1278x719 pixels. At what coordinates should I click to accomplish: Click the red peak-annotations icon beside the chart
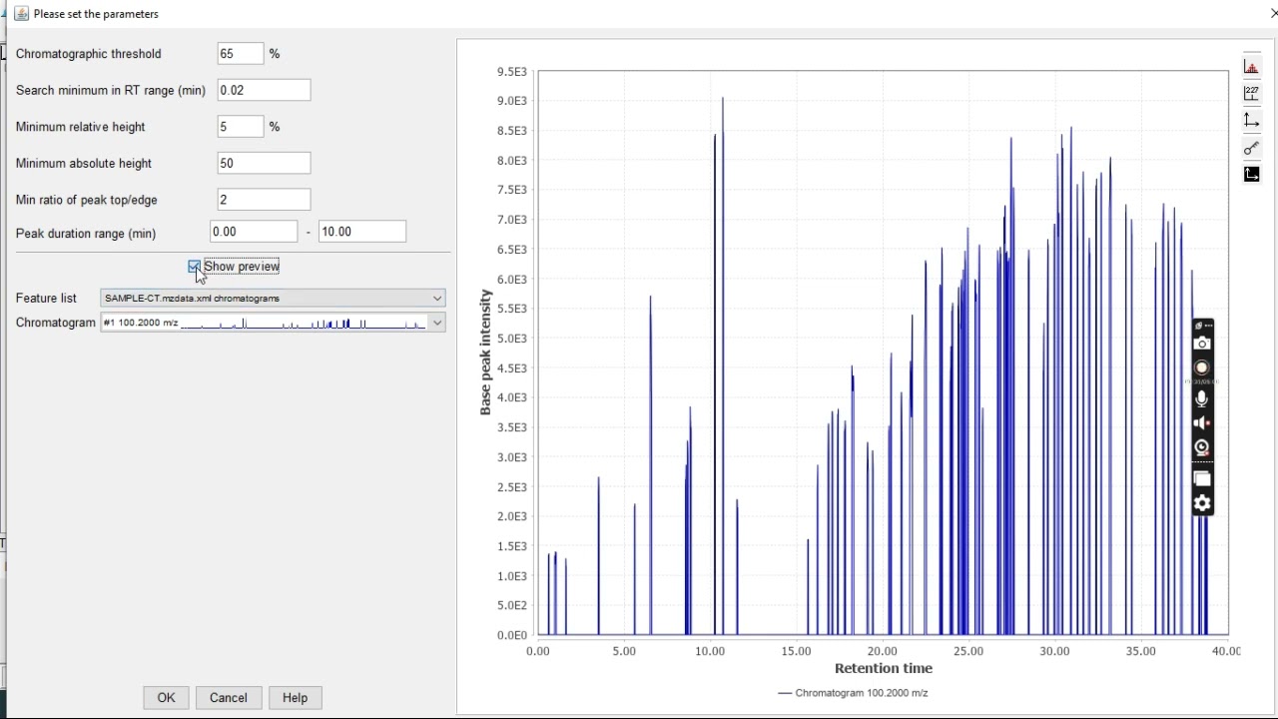point(1251,67)
